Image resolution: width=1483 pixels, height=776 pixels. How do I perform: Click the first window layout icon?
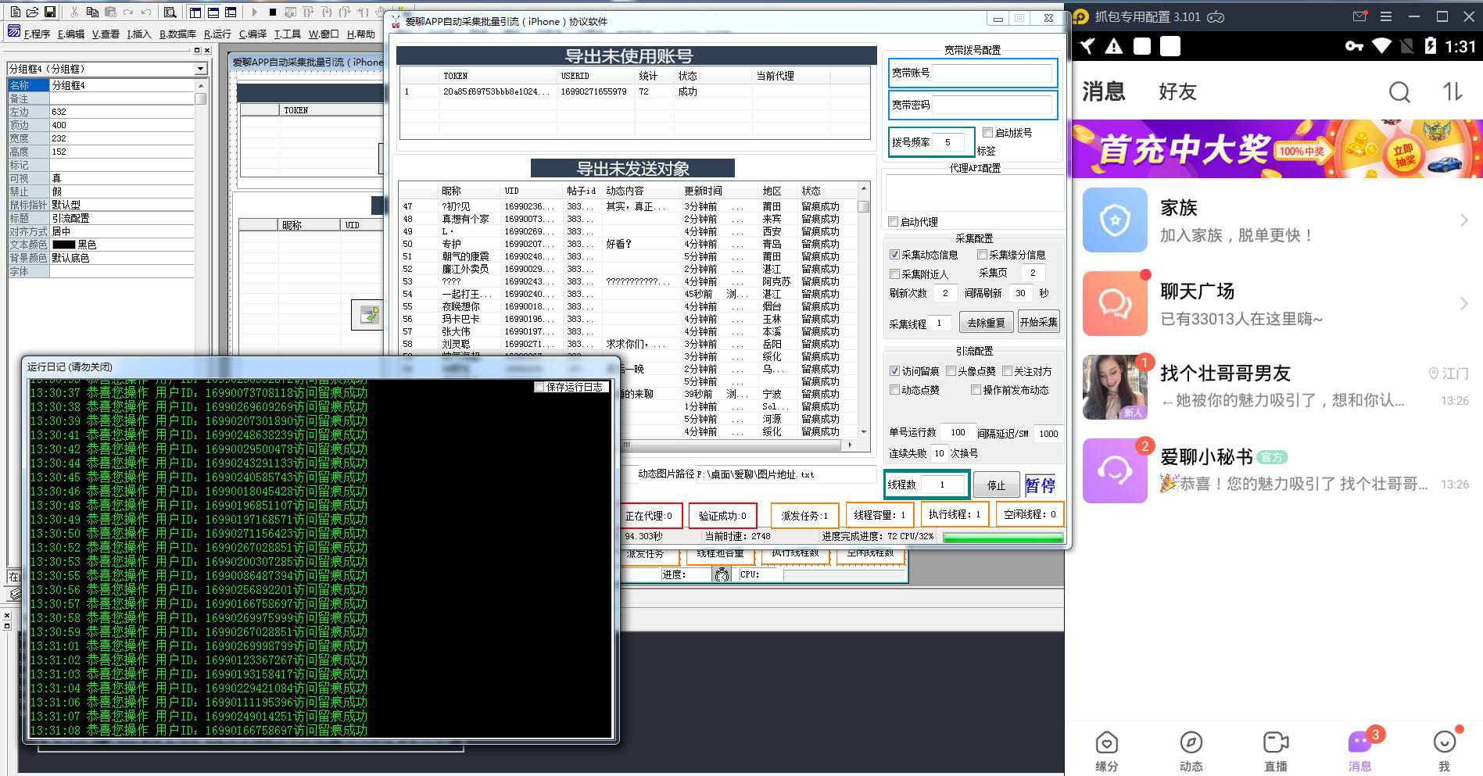[x=195, y=12]
